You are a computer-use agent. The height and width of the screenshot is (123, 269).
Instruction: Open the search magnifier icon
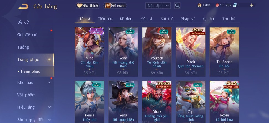[177, 6]
